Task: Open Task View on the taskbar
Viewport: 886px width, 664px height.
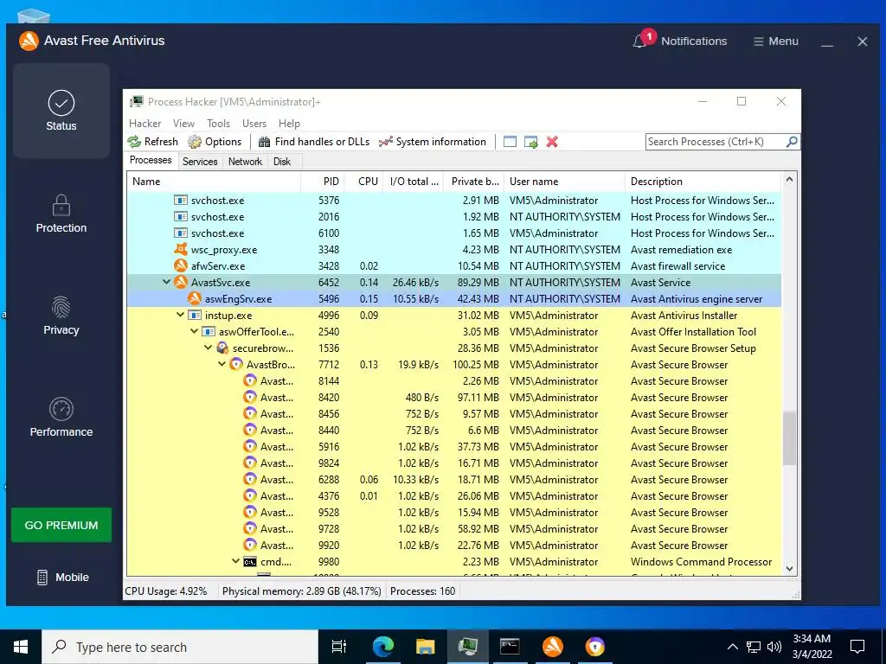Action: 339,647
